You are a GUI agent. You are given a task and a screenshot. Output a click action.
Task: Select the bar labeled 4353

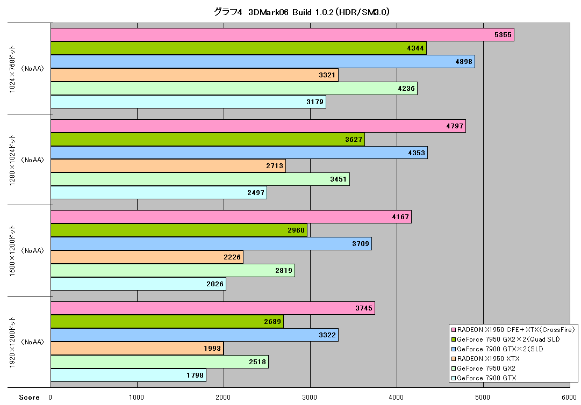[239, 153]
